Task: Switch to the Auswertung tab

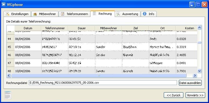Action: [128, 14]
